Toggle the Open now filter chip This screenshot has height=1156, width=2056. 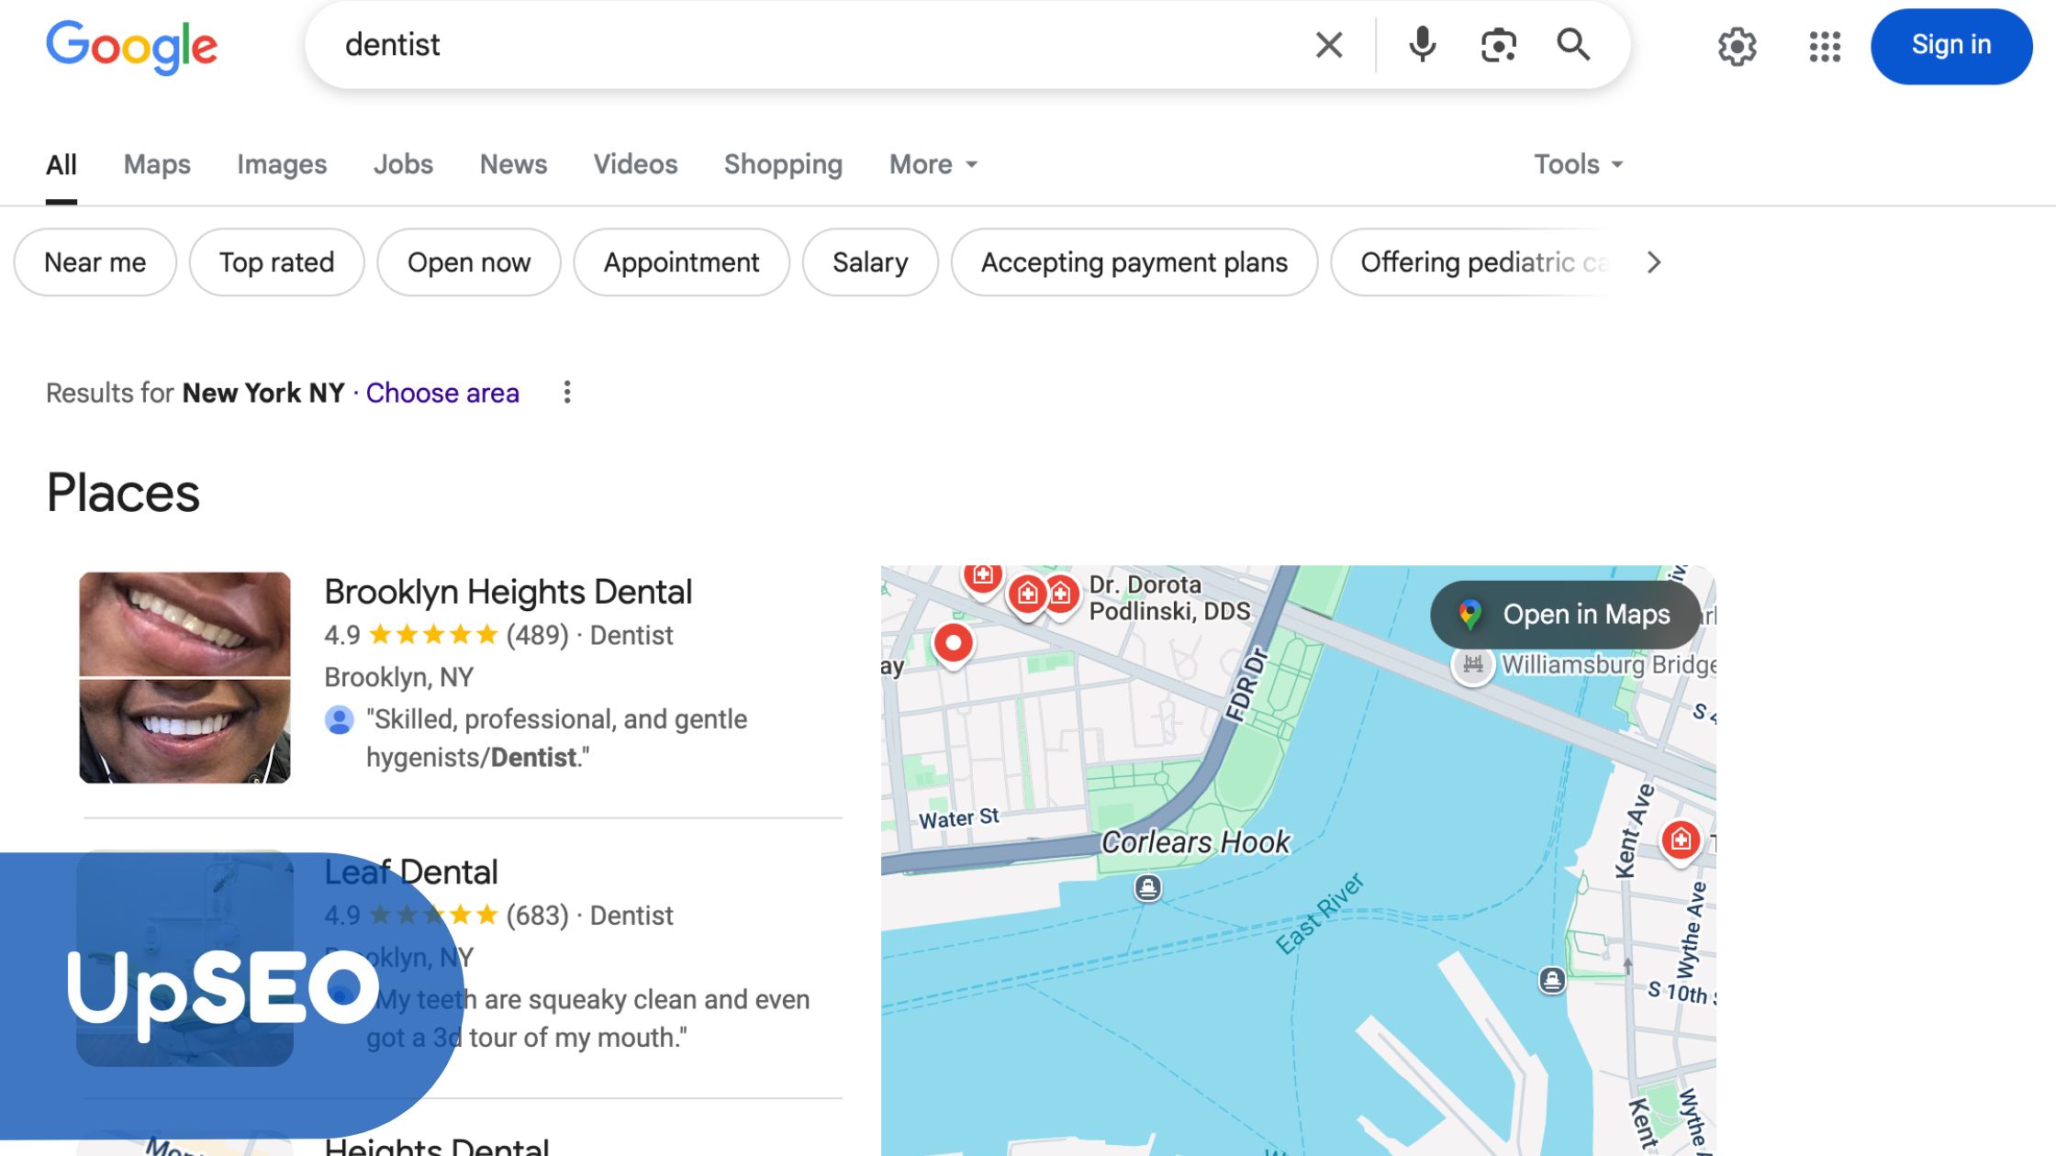(x=469, y=262)
